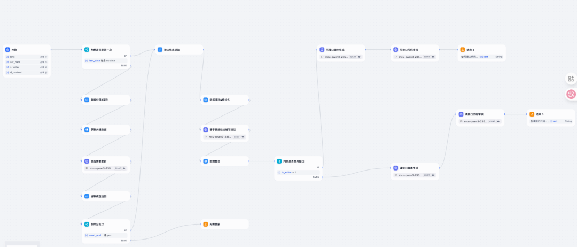
Task: Click the 读接口脚本生成 LLM node icon
Action: (x=396, y=168)
